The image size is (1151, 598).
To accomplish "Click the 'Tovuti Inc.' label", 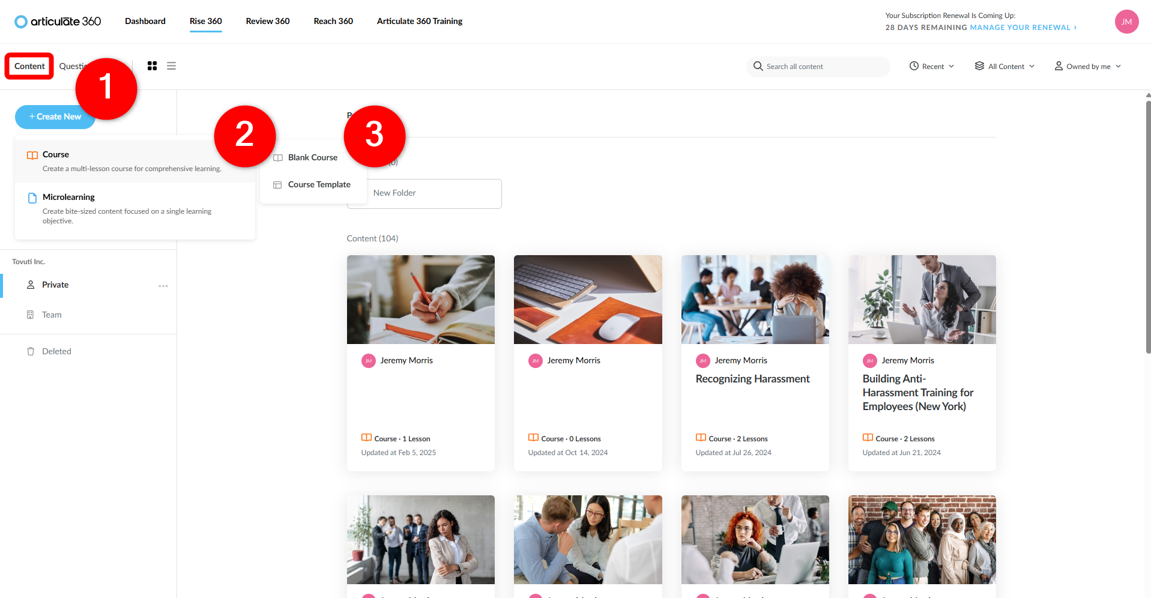I will [x=29, y=262].
